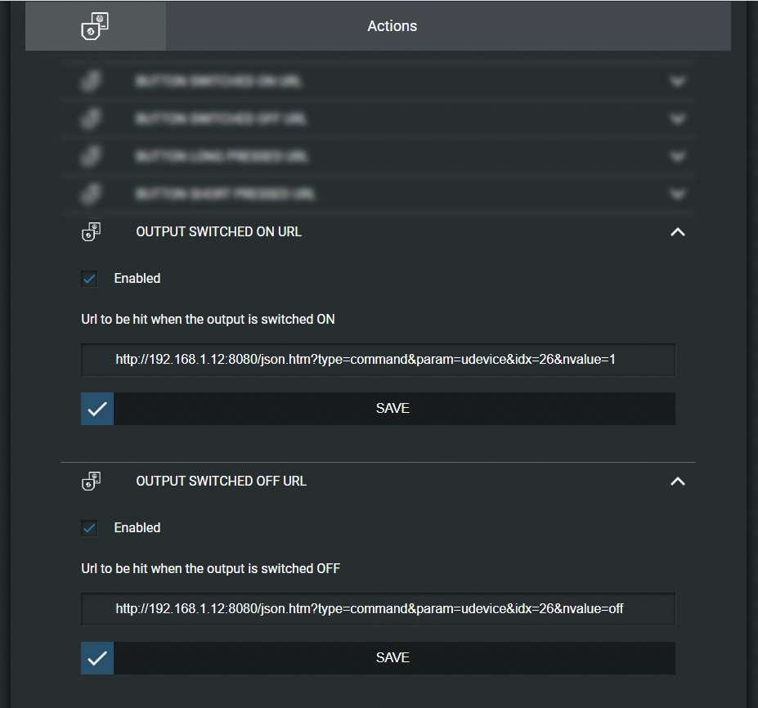Collapse the Output Switched OFF URL chevron
The image size is (758, 708).
676,482
